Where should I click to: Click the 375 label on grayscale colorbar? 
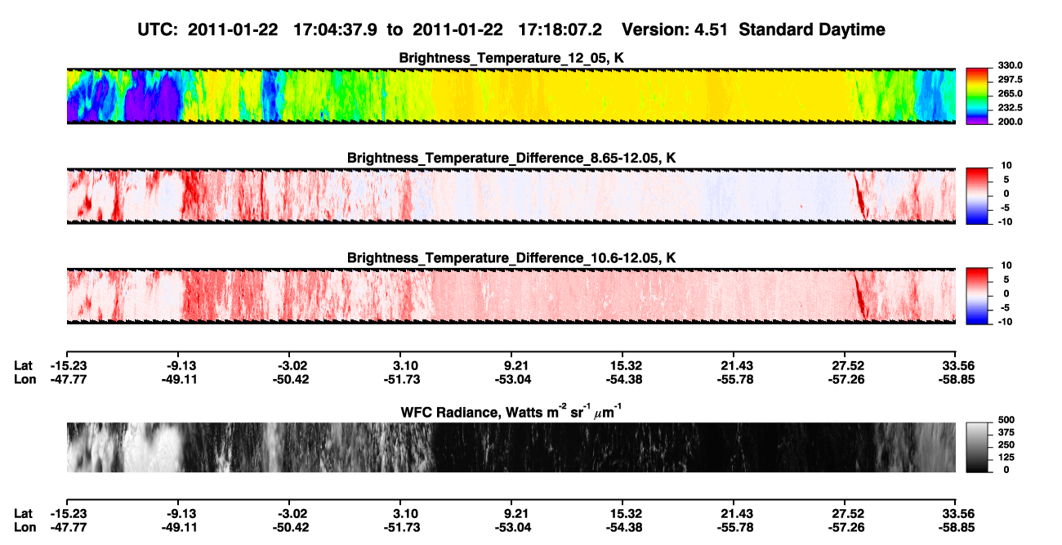(x=1005, y=432)
